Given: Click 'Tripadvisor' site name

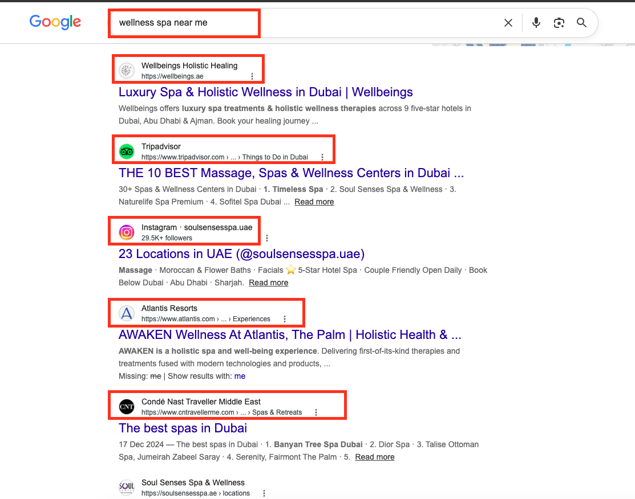Looking at the screenshot, I should (161, 146).
